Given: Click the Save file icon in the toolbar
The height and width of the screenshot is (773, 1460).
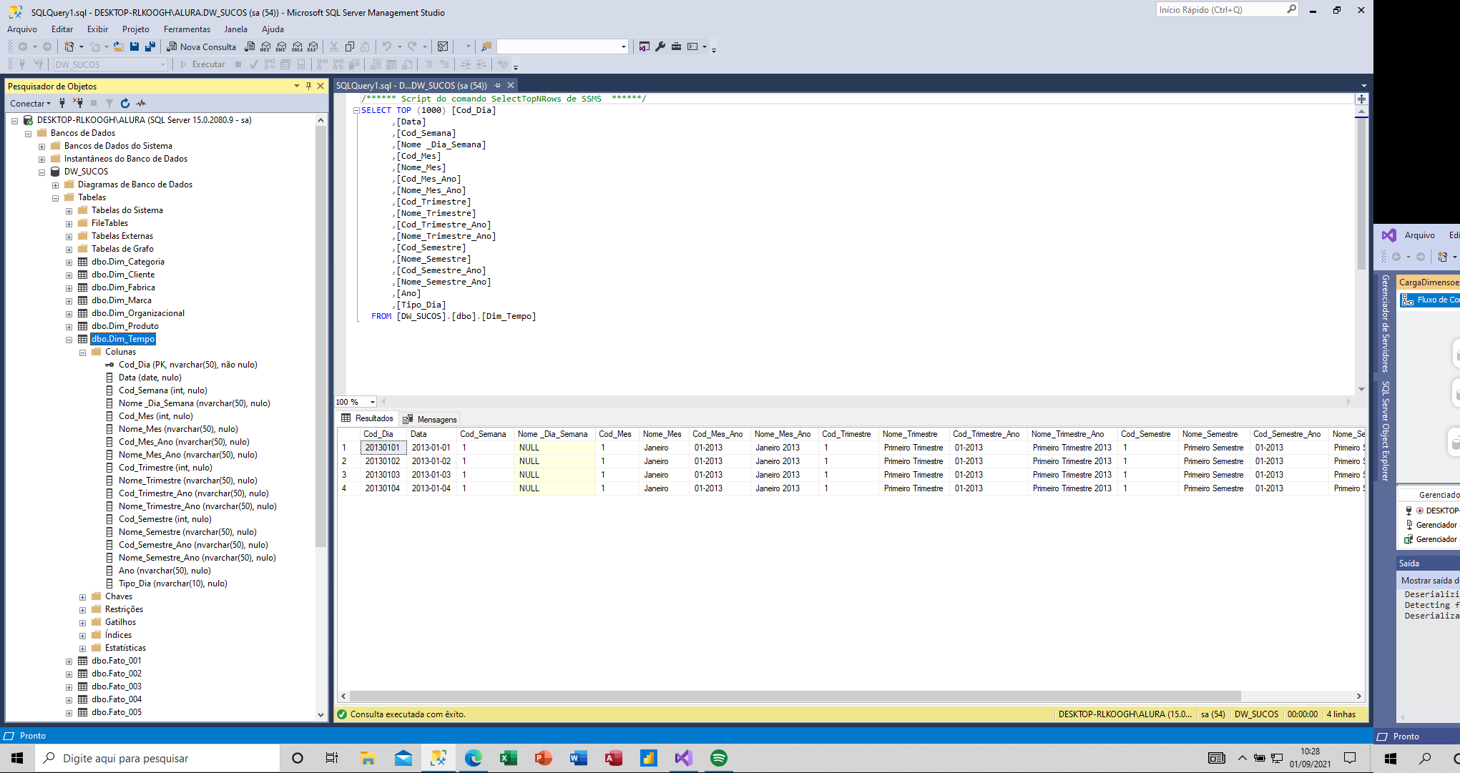Looking at the screenshot, I should [x=134, y=46].
